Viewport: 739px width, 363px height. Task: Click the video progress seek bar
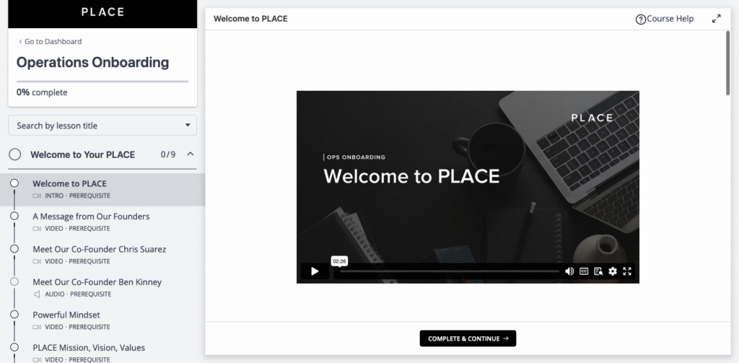click(447, 271)
